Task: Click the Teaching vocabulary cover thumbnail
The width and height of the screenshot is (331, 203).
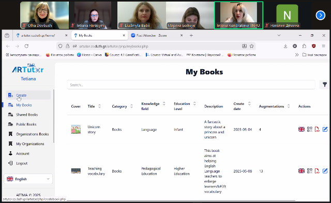Action: click(x=76, y=171)
